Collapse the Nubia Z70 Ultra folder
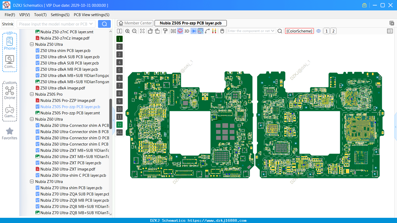397x223 pixels. pos(32,182)
